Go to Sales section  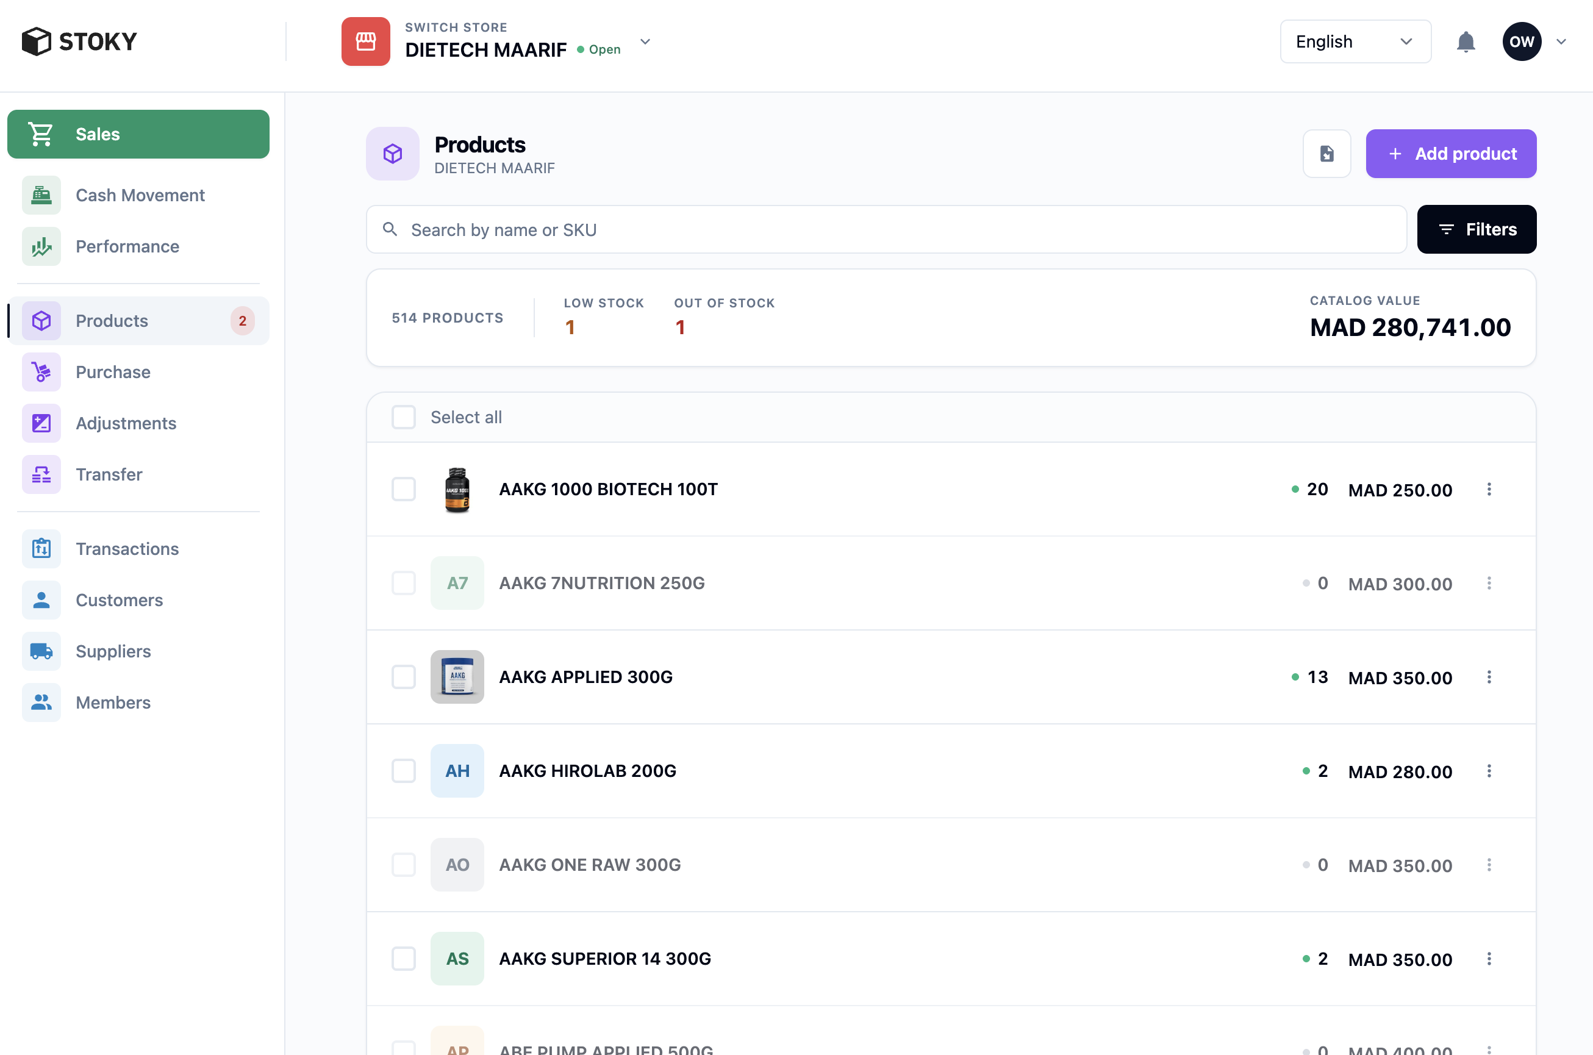(138, 134)
